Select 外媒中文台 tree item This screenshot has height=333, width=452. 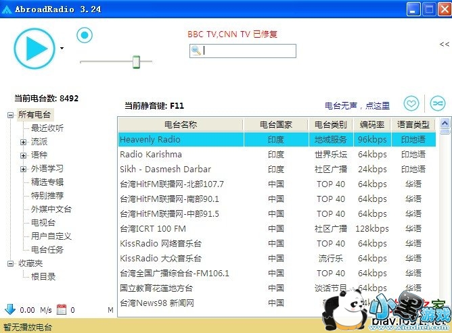coord(51,209)
